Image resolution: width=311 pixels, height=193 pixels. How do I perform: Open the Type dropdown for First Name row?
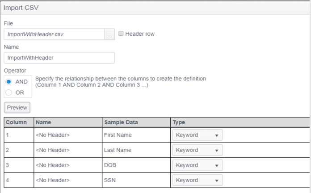(197, 135)
